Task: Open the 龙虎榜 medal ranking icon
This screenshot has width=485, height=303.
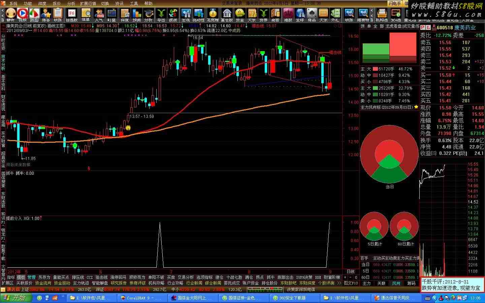Action: coord(213,14)
